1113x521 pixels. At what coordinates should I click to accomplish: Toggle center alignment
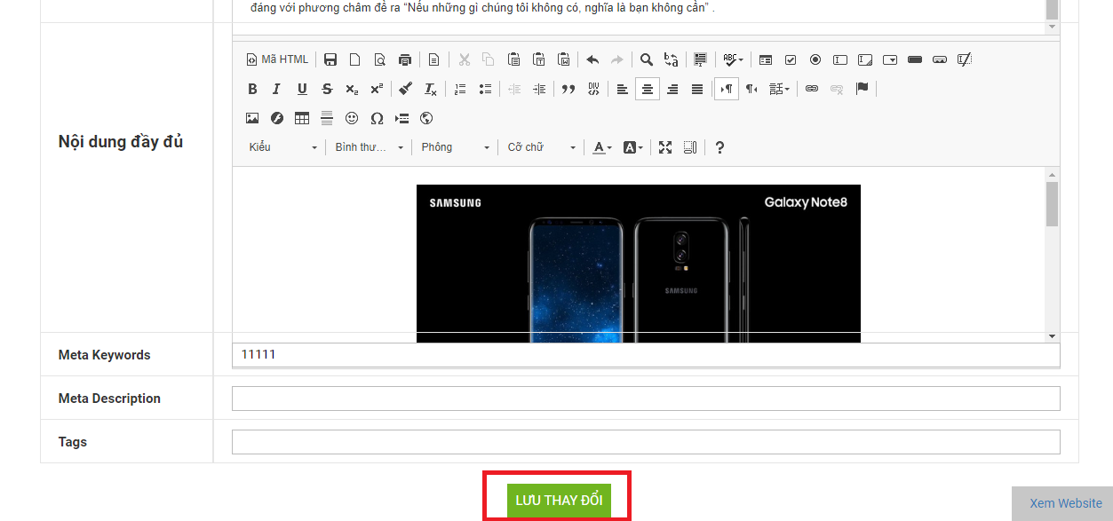click(648, 89)
